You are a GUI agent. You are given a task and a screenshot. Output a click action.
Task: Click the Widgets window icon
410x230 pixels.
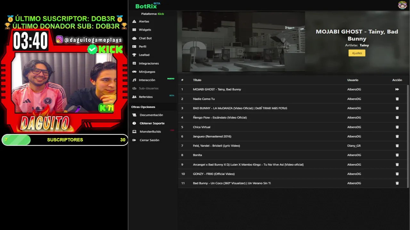tap(134, 30)
